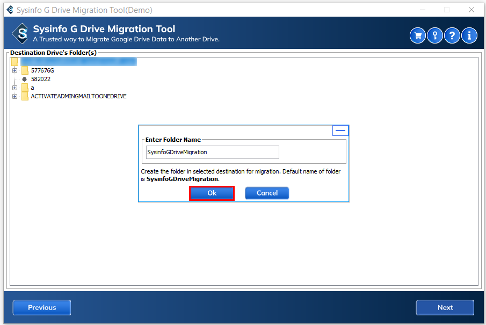Show the info about icon
486x325 pixels.
pyautogui.click(x=469, y=35)
